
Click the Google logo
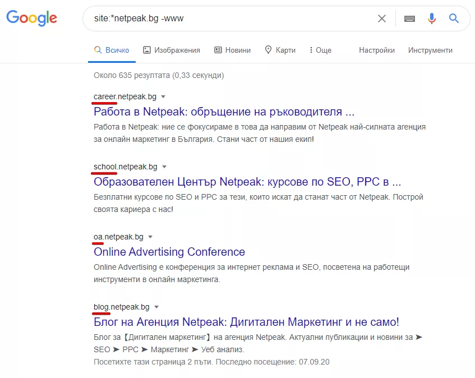pos(31,18)
